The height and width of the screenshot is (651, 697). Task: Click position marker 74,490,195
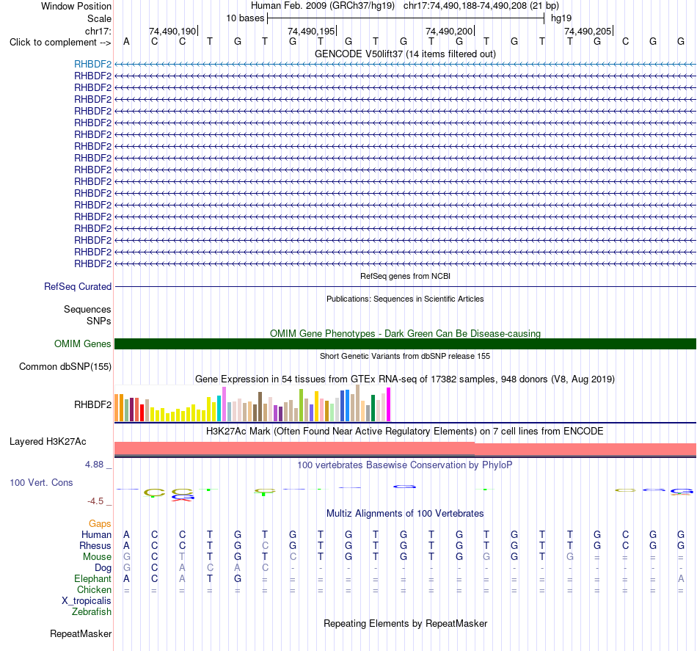coord(311,31)
